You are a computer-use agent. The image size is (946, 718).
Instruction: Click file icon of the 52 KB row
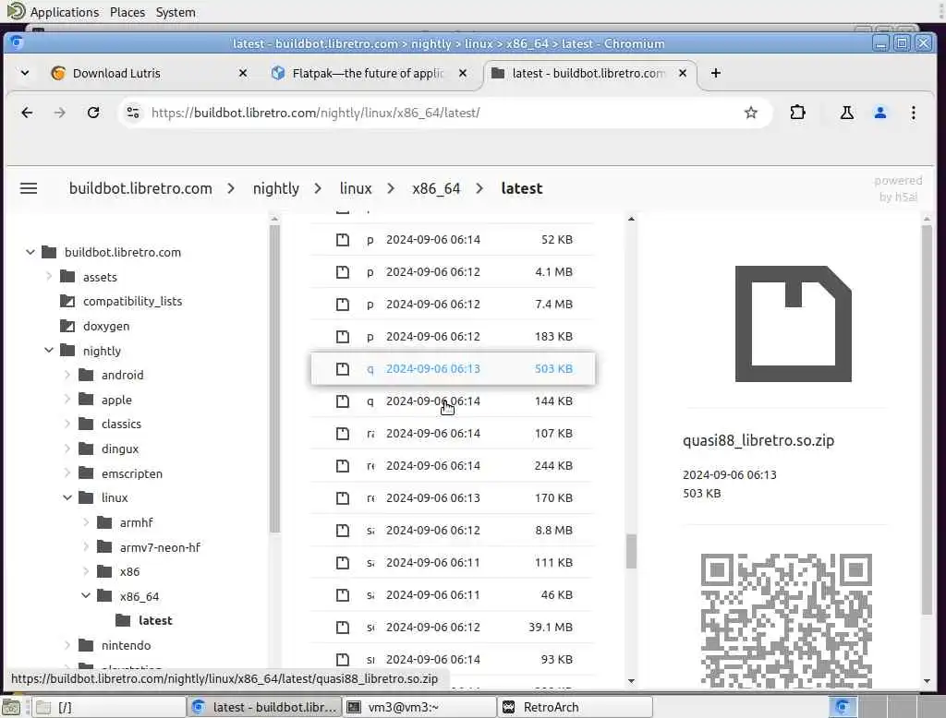(342, 240)
